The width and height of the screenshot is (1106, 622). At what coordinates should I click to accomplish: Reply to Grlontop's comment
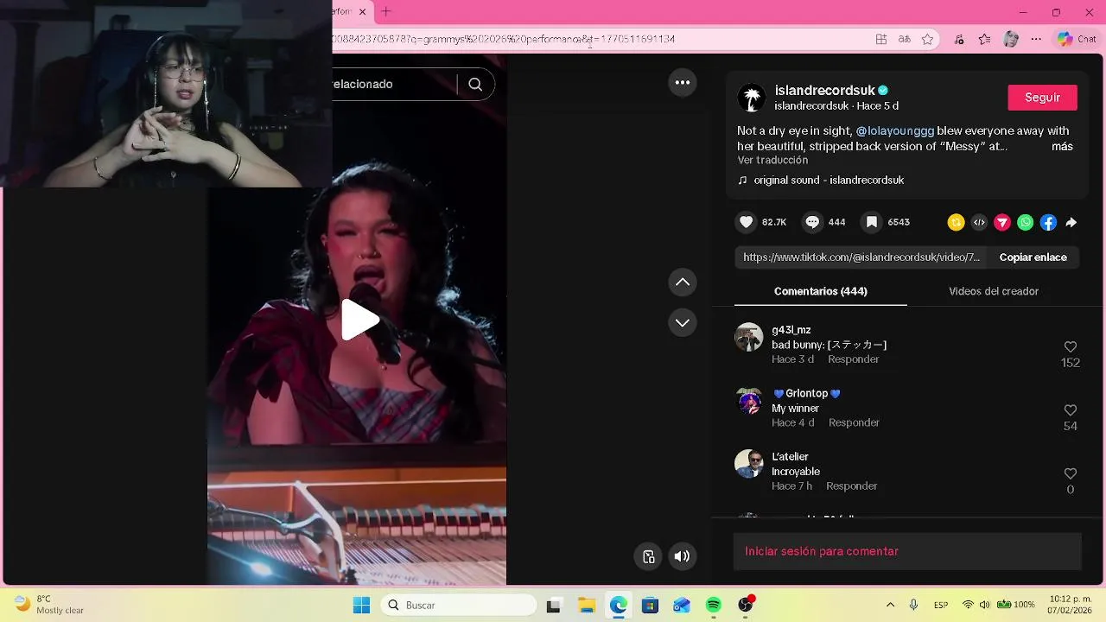tap(854, 422)
